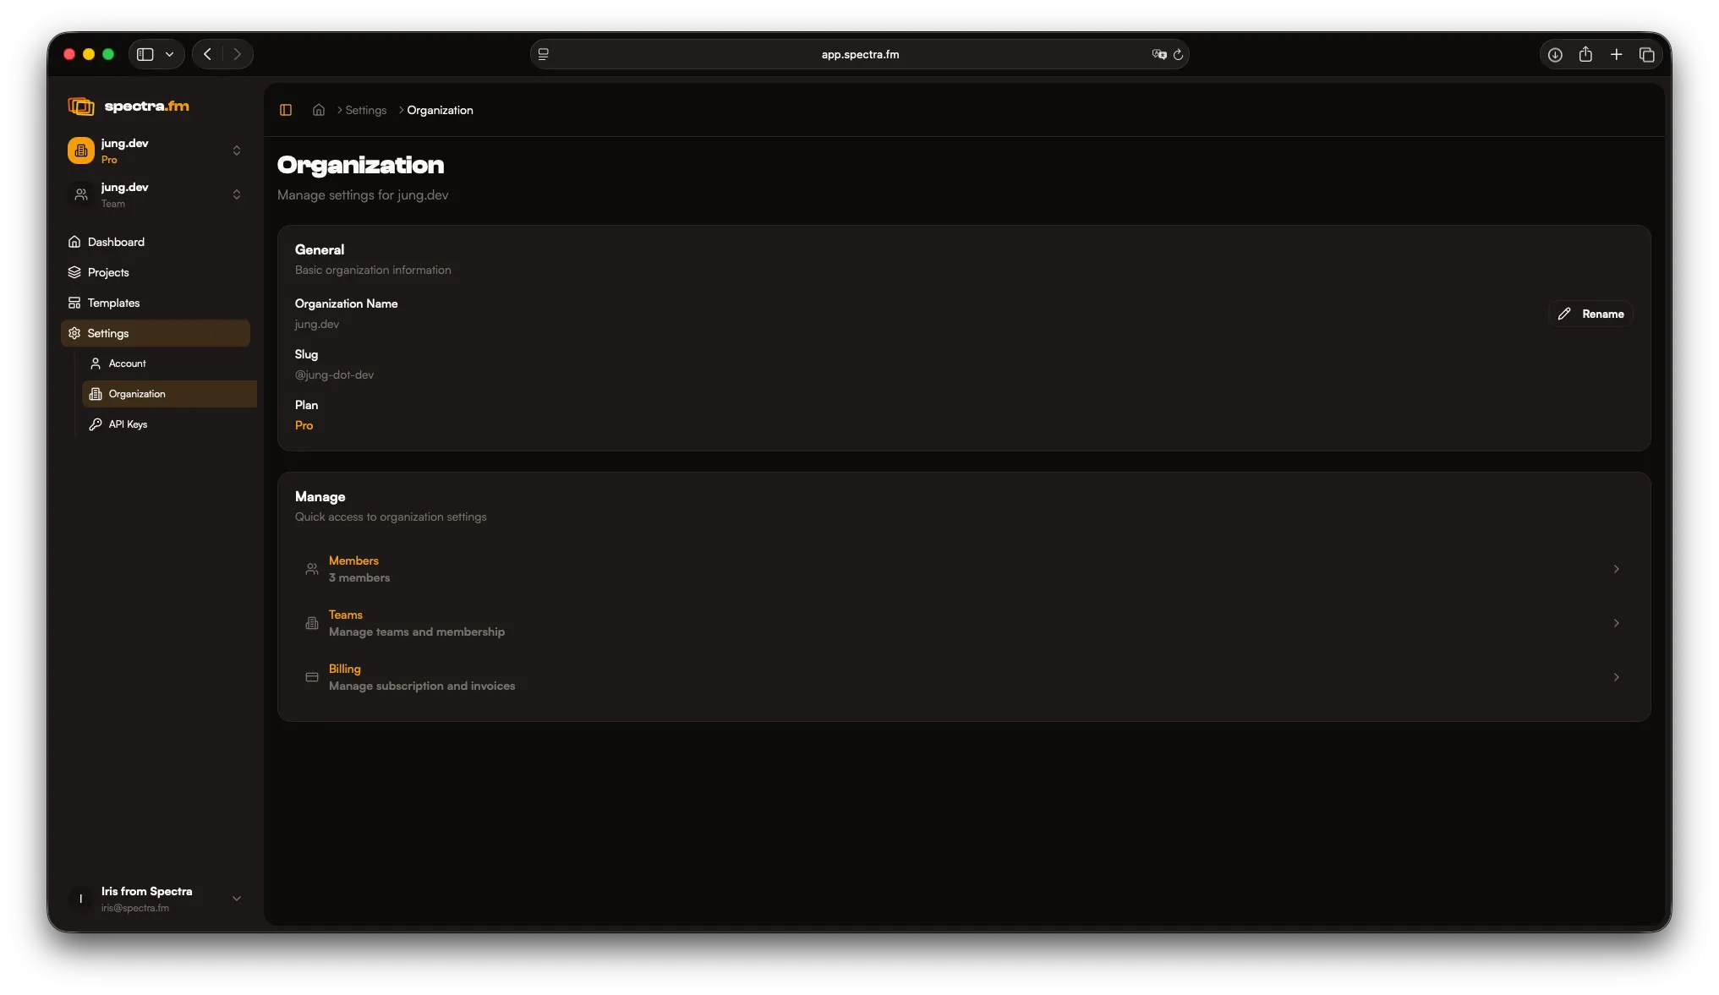Open the sidebar toggle icon near breadcrumbs

pyautogui.click(x=286, y=110)
